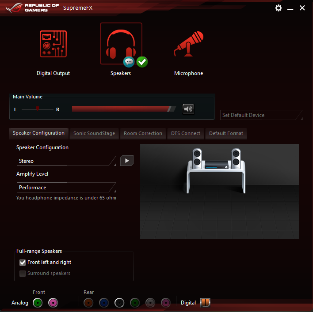This screenshot has width=313, height=312.
Task: Click the left-right balance slider handle
Action: pos(37,109)
